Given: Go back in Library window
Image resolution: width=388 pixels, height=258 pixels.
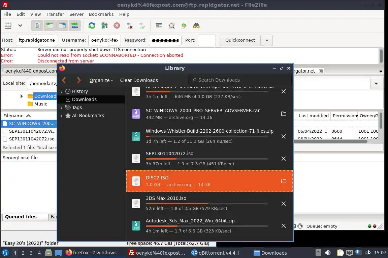Looking at the screenshot, I should click(64, 80).
